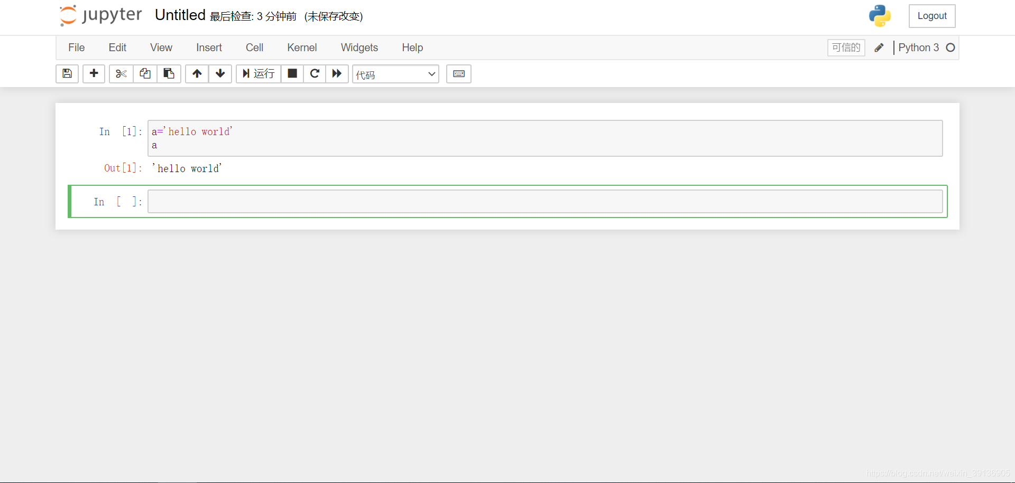Image resolution: width=1015 pixels, height=483 pixels.
Task: Click the 可信的 trusted notebook indicator
Action: (846, 48)
